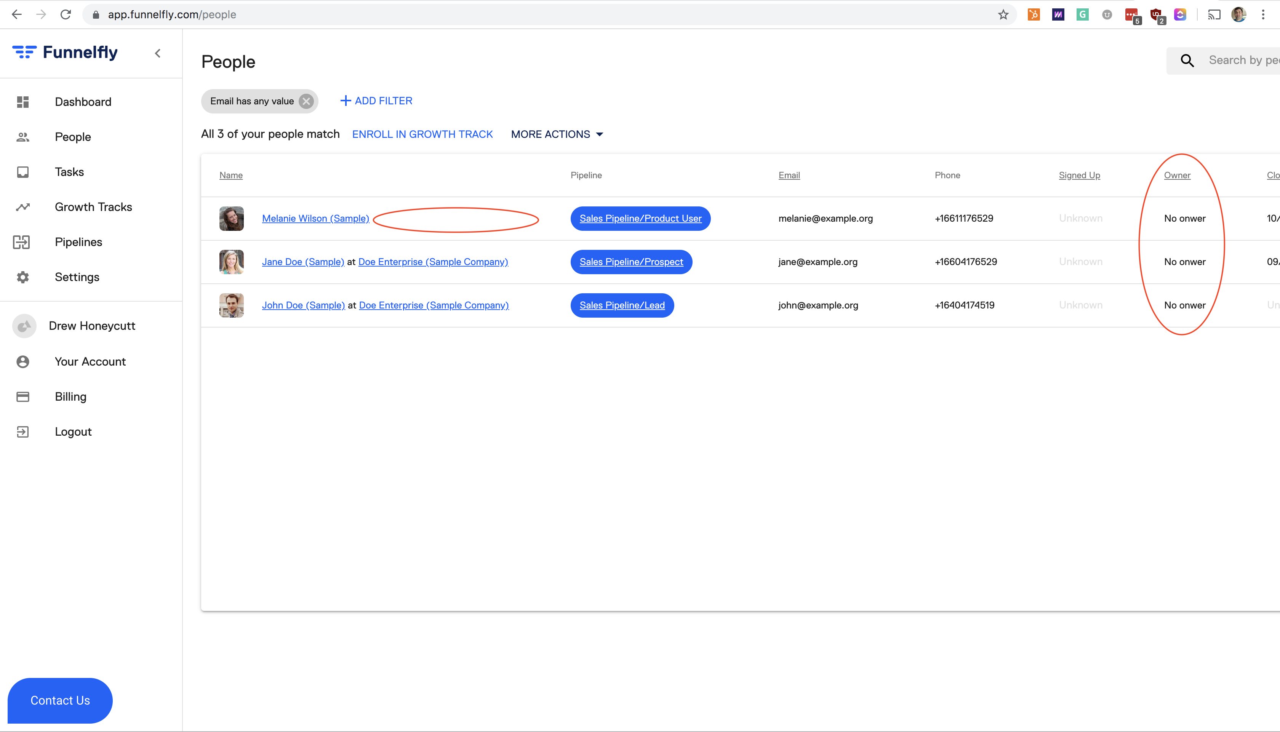Open the Sales Pipeline/Prospect pill
This screenshot has width=1280, height=732.
(x=631, y=262)
